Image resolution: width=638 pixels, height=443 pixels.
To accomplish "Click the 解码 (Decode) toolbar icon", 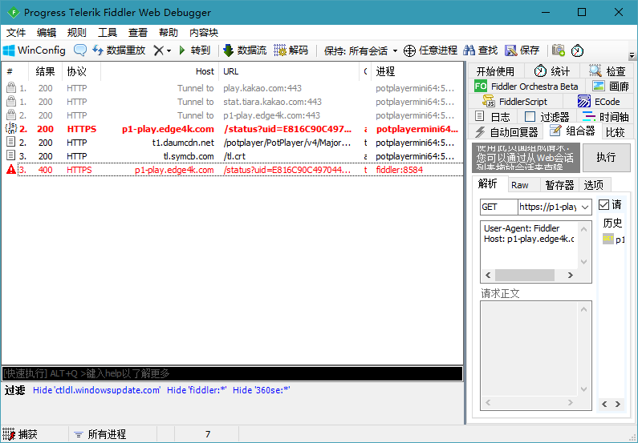I will (x=280, y=50).
